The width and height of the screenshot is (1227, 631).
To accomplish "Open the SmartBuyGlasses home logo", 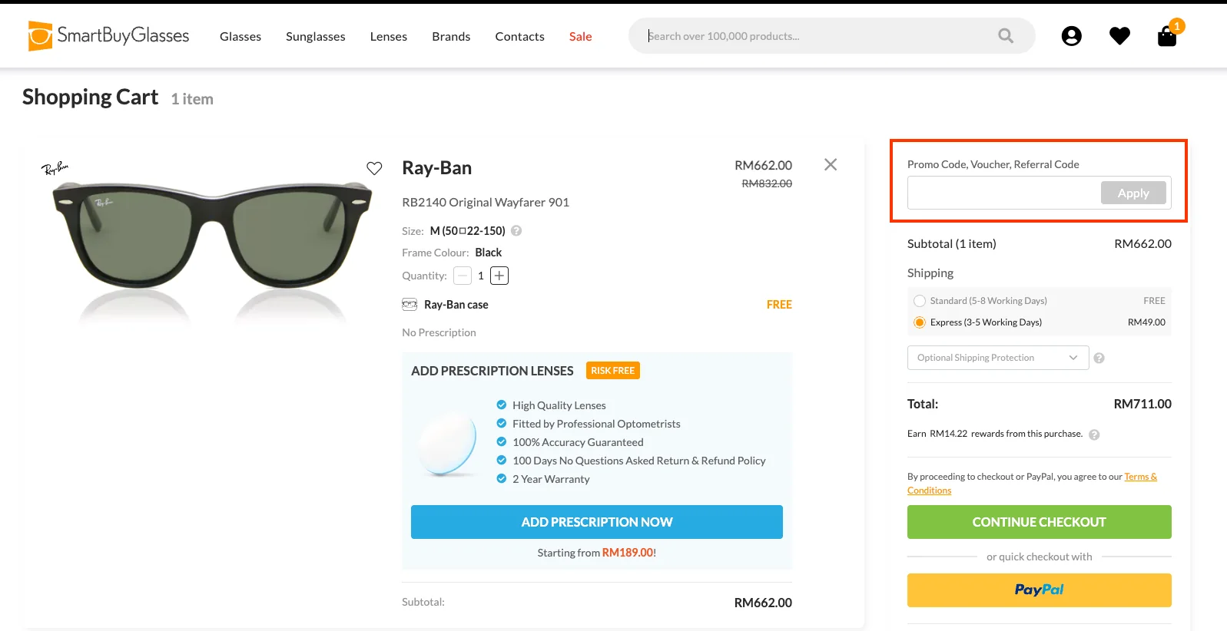I will (108, 35).
